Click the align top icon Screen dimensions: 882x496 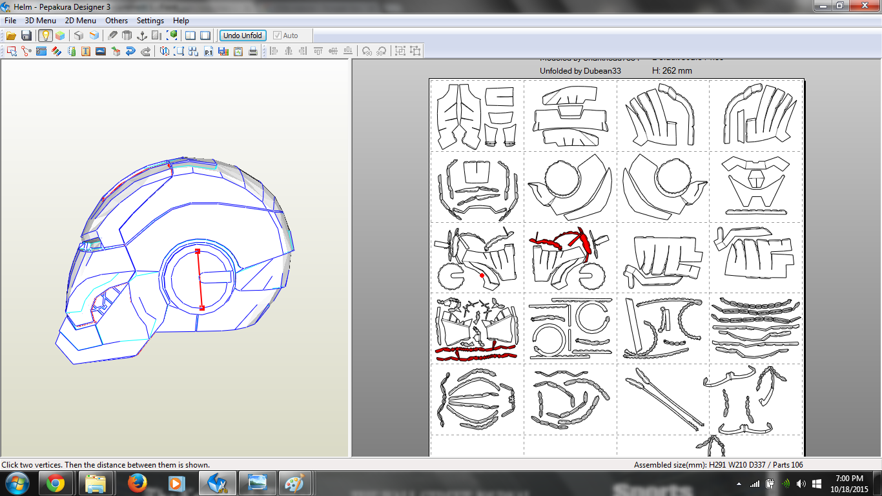318,51
